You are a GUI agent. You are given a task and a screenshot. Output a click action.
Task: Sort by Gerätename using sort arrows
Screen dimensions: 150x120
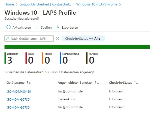tap(28, 83)
